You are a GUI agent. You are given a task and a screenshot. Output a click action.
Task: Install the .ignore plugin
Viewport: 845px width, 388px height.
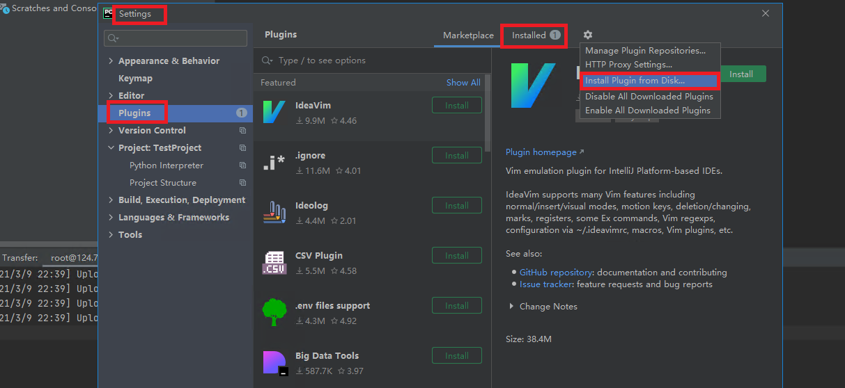[x=457, y=156]
